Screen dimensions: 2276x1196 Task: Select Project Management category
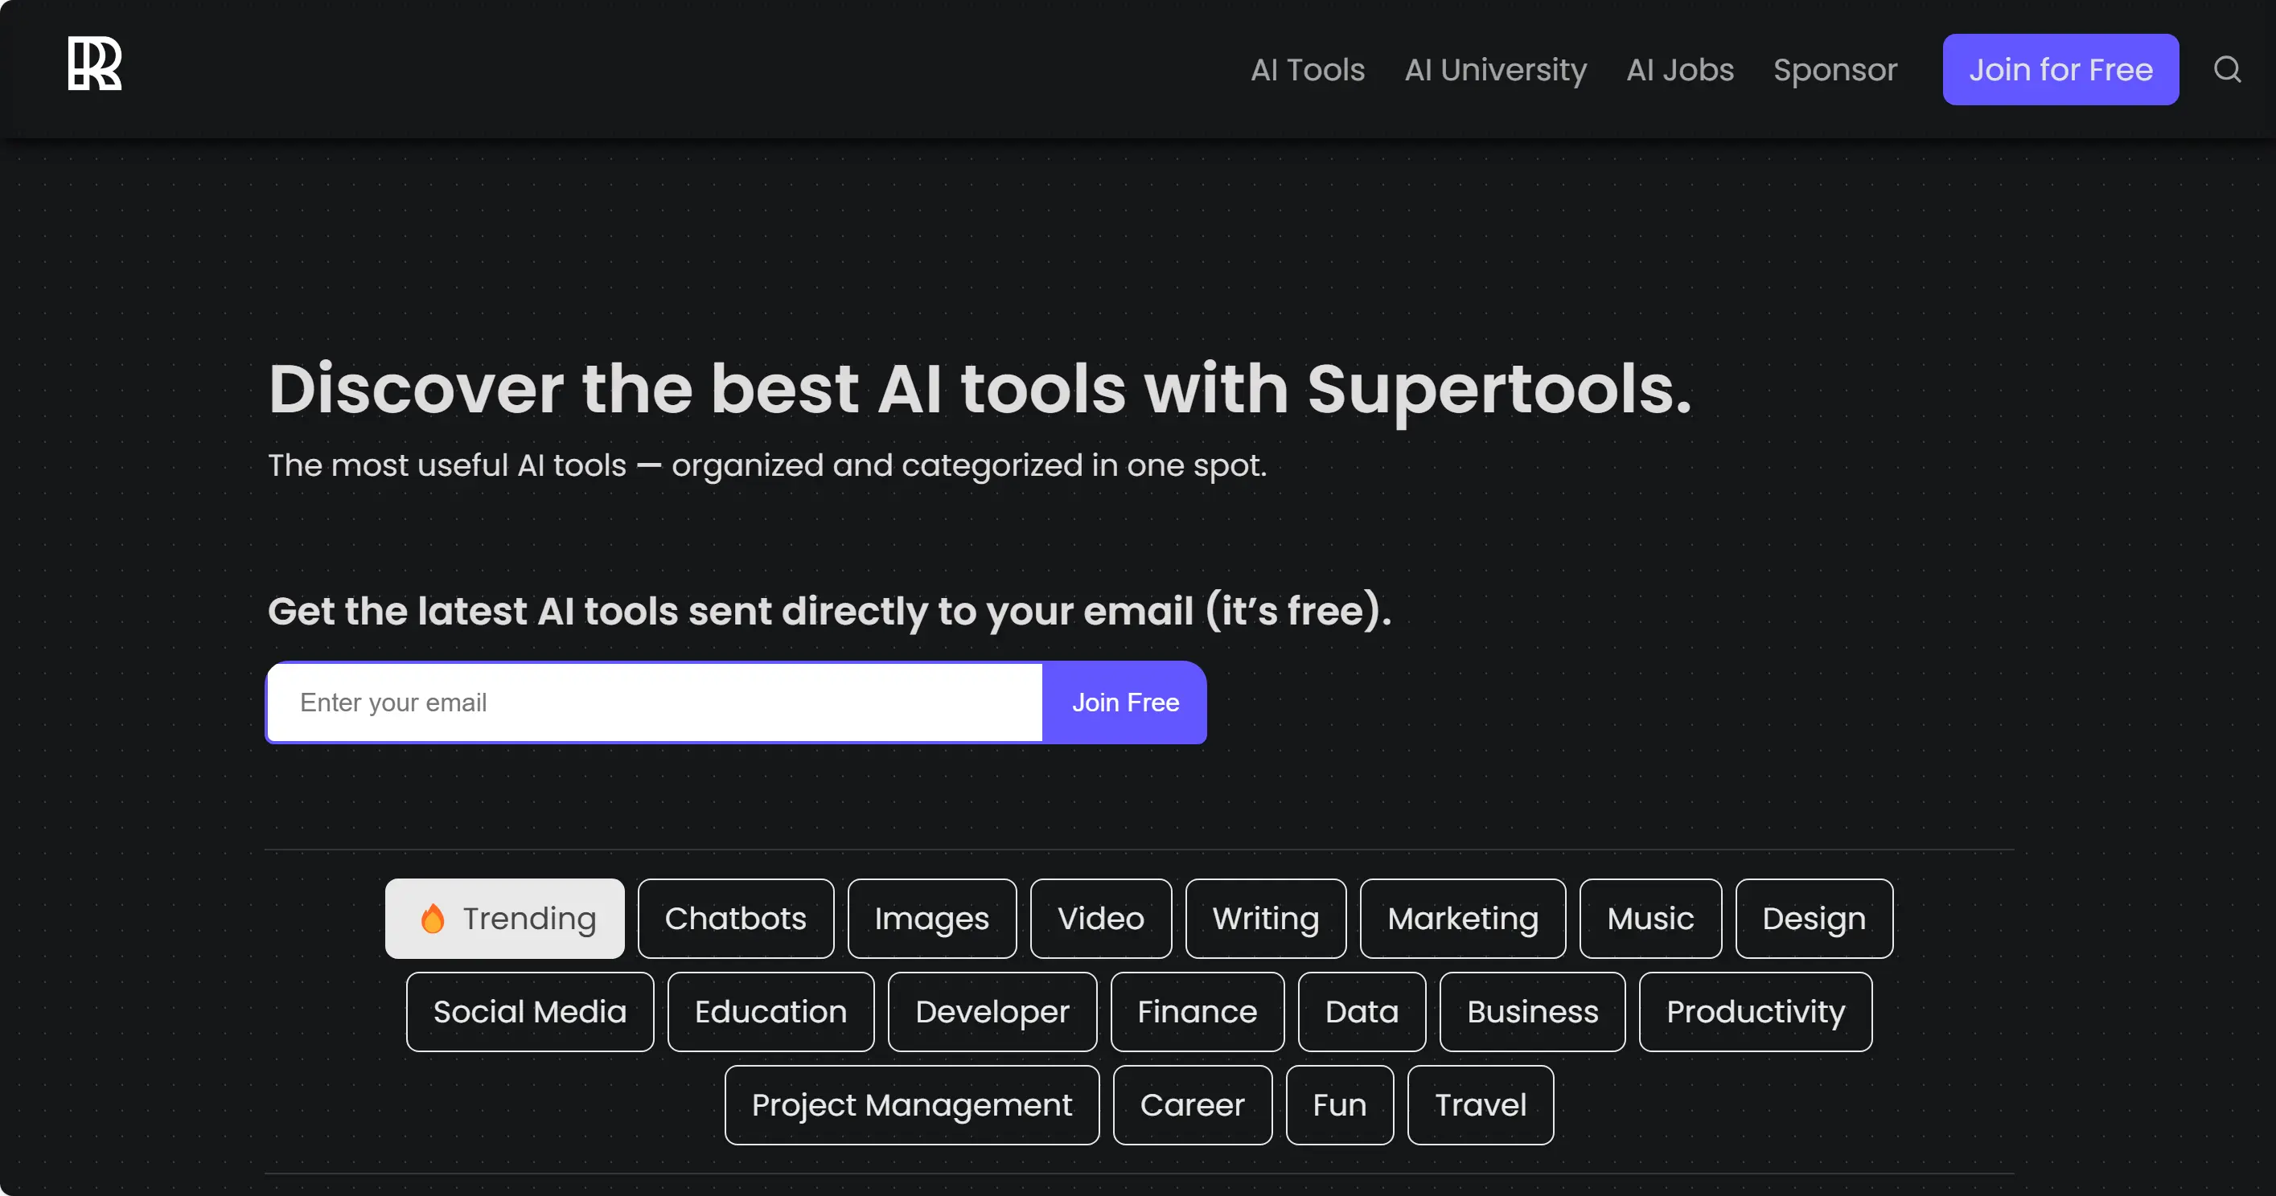(912, 1105)
